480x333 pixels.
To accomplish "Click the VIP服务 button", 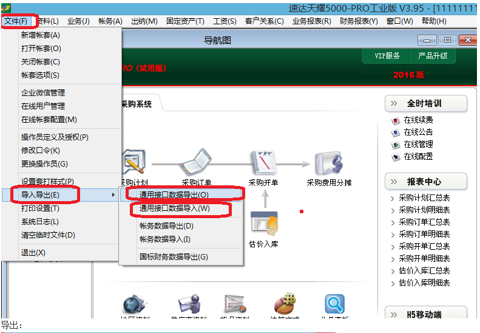I will pyautogui.click(x=387, y=56).
